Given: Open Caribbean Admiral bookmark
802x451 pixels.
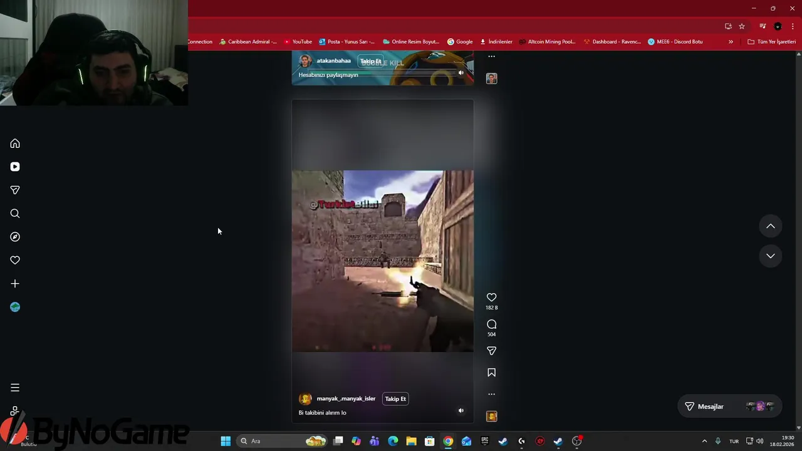Looking at the screenshot, I should click(248, 42).
